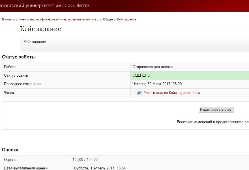Click the green ОЦЕНЕНО status cell
This screenshot has height=170, width=249.
coord(190,75)
